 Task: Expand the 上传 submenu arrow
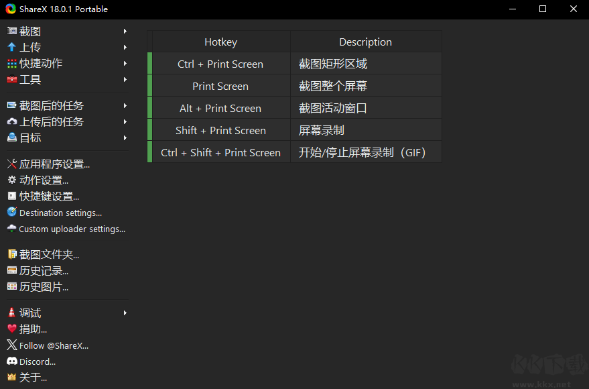125,48
